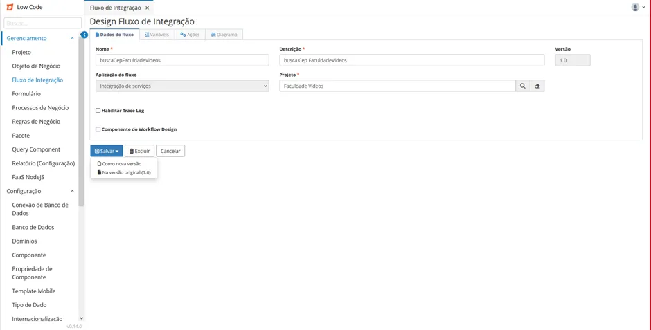Click the Cancelar button
This screenshot has height=330, width=651.
click(170, 151)
